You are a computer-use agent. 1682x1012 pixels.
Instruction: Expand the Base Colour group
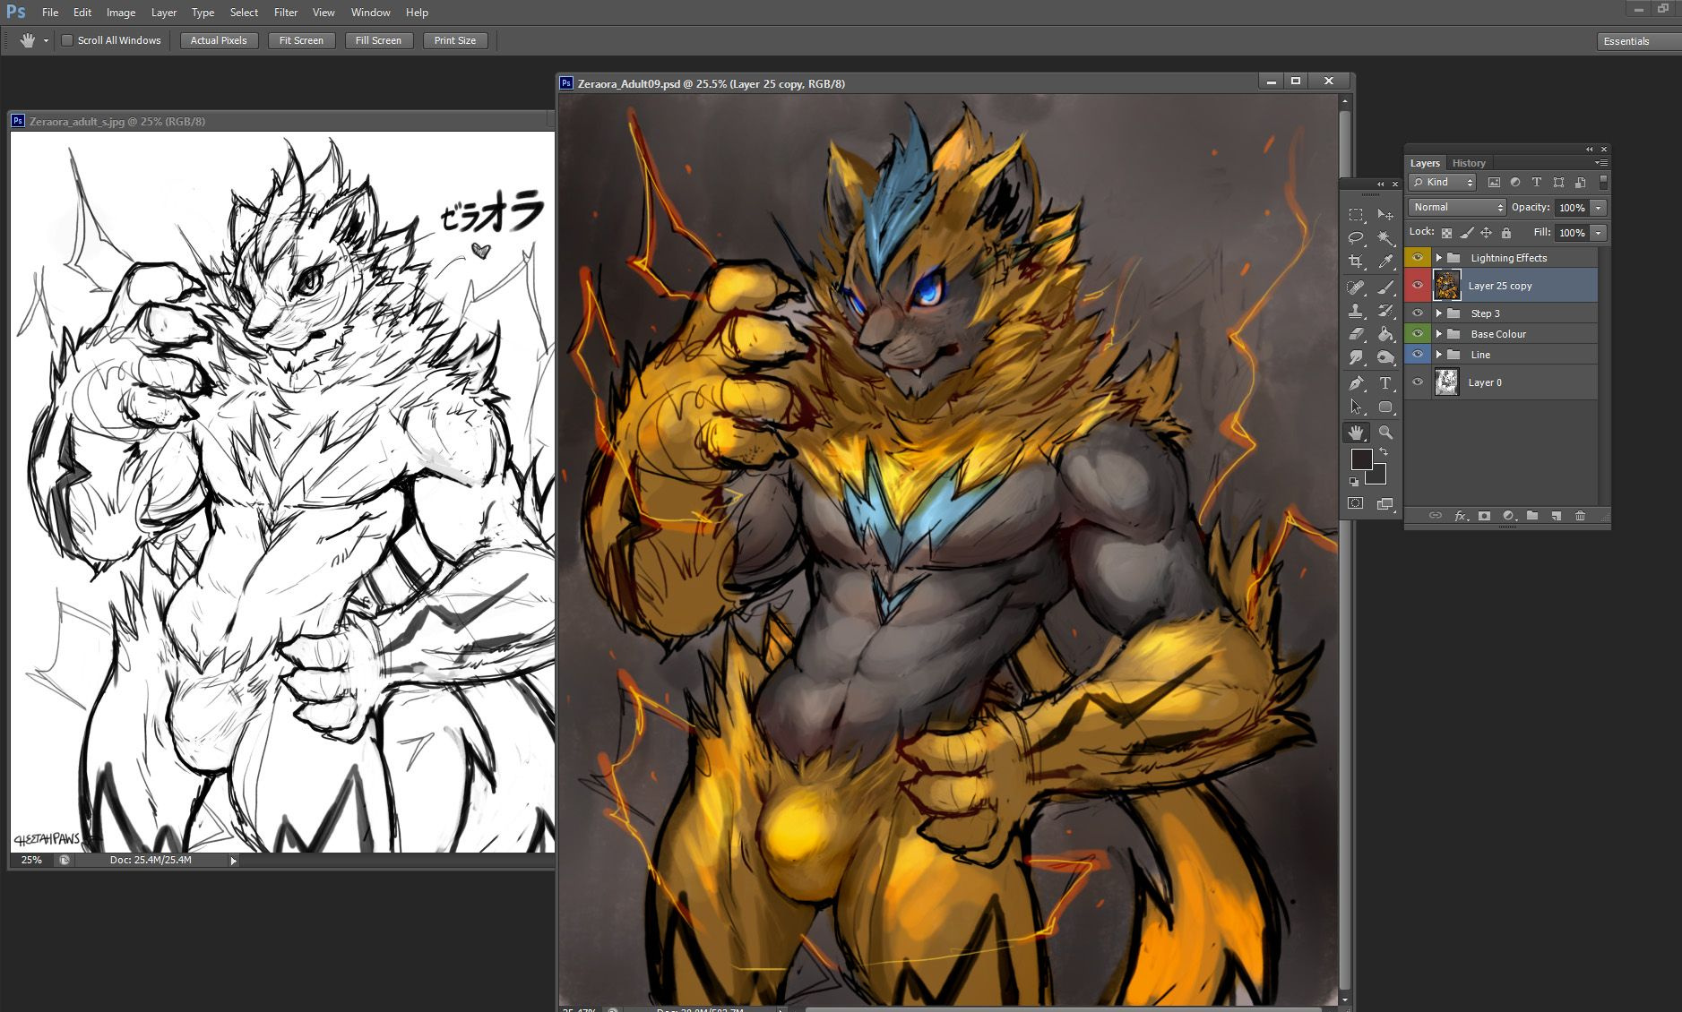pyautogui.click(x=1438, y=334)
